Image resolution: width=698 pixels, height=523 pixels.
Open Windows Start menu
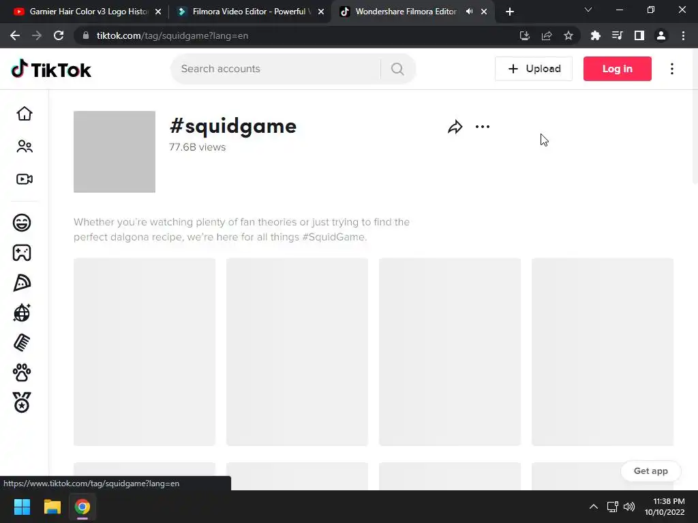(22, 507)
